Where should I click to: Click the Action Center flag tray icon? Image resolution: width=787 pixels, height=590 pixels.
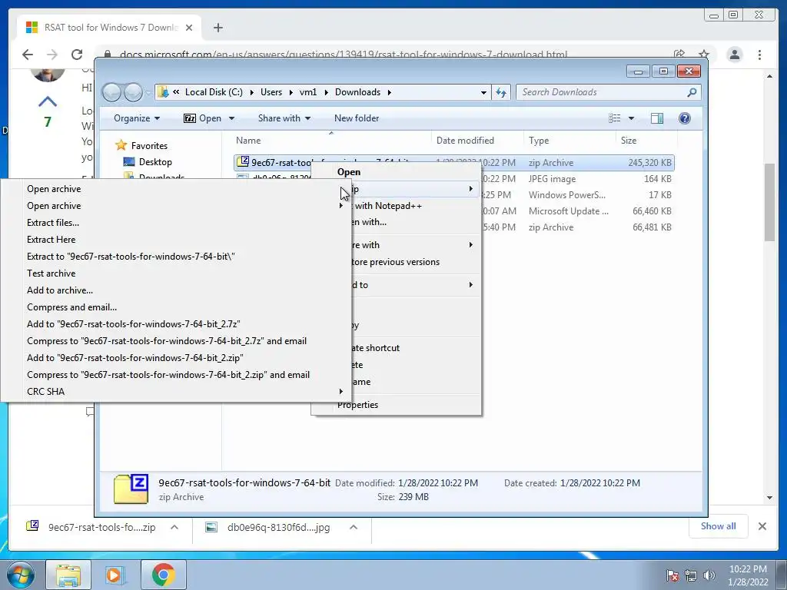tap(672, 576)
